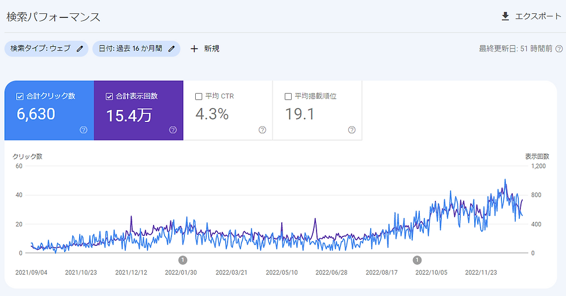This screenshot has height=296, width=566.
Task: Open the 検索タイプ: ウェブ filter chip
Action: point(46,49)
